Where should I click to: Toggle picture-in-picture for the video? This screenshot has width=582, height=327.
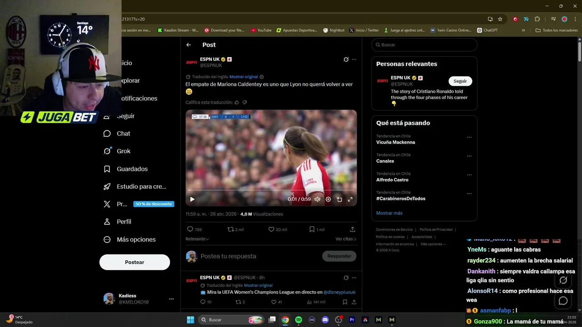click(339, 199)
